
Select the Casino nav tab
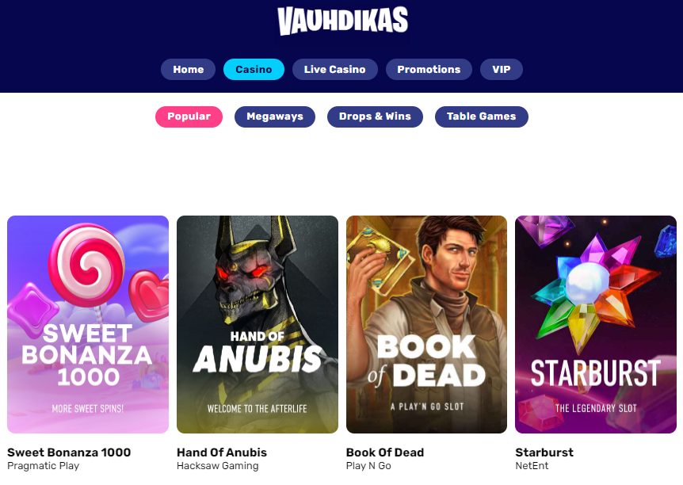(254, 69)
